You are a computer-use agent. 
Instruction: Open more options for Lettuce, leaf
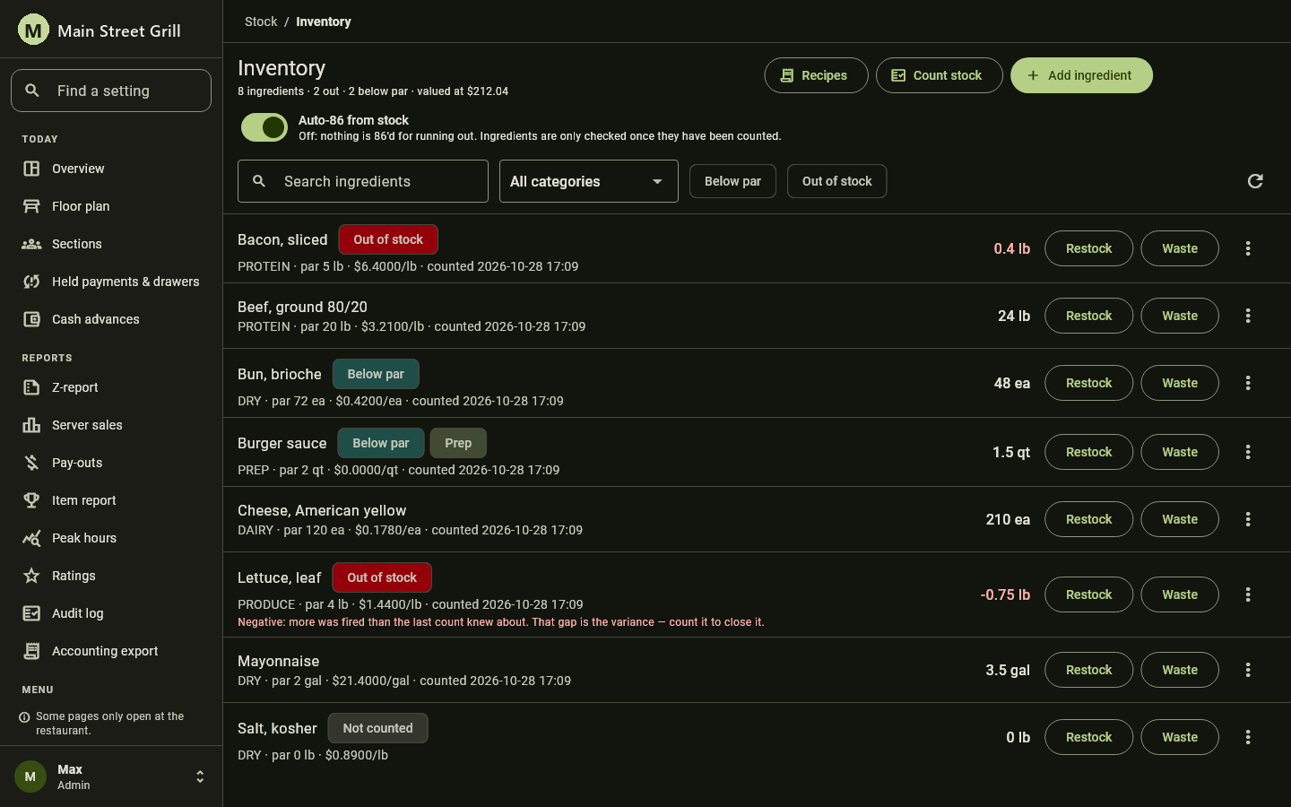click(1248, 594)
